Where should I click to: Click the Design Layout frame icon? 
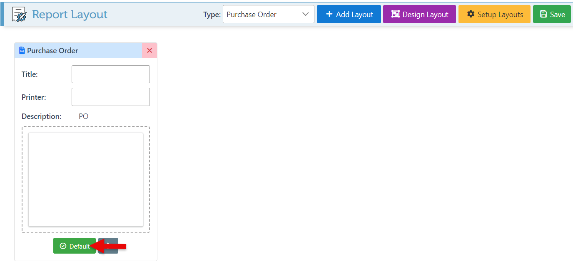tap(395, 14)
